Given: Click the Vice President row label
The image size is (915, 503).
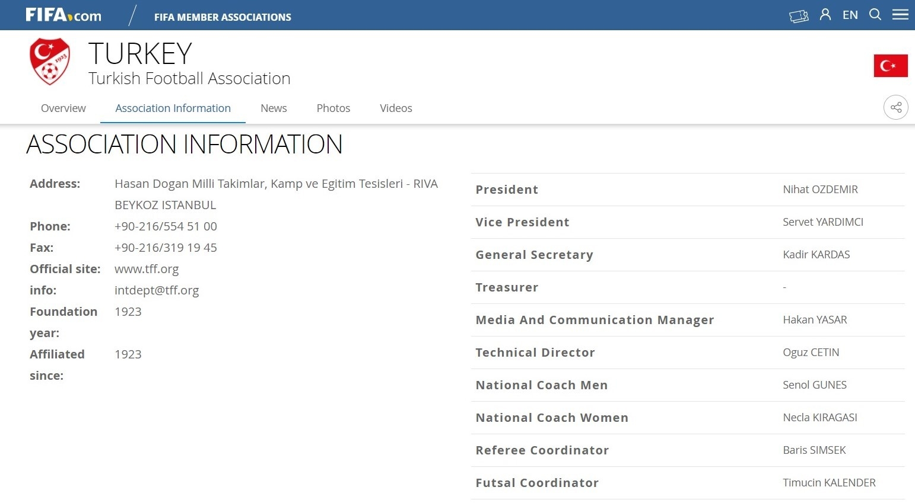Looking at the screenshot, I should 522,222.
